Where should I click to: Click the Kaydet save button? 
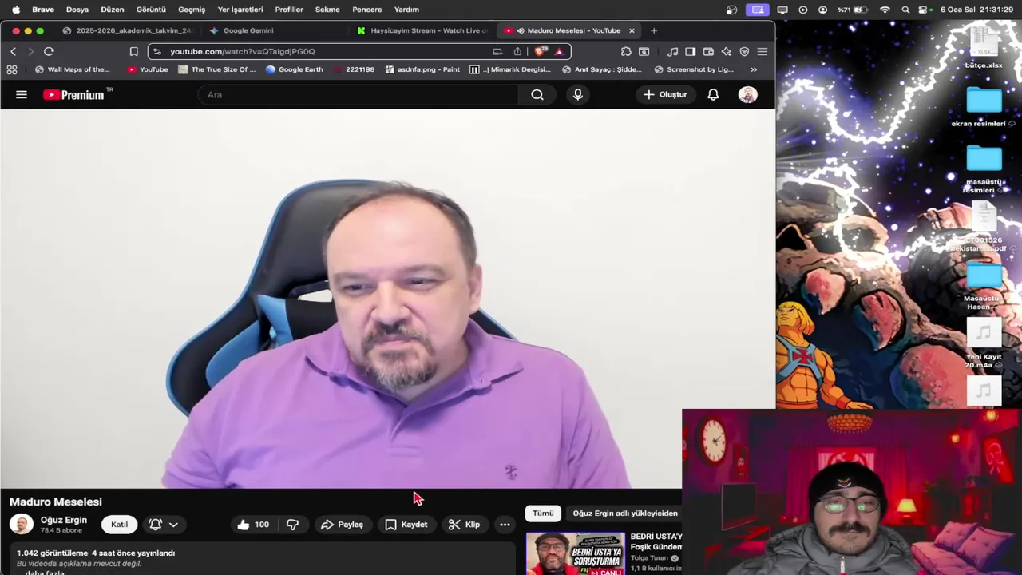coord(406,525)
